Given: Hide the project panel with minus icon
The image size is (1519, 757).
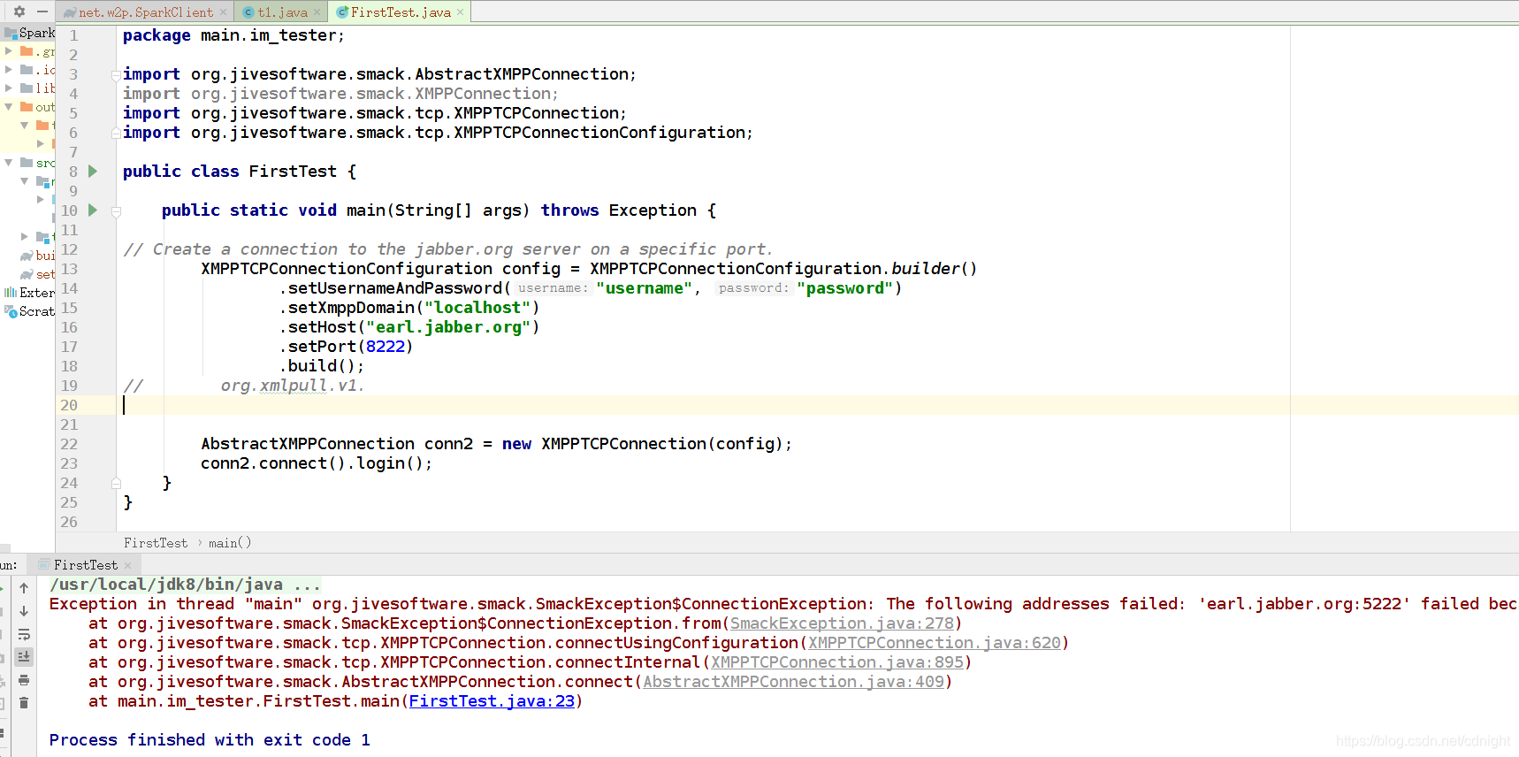Looking at the screenshot, I should coord(42,11).
